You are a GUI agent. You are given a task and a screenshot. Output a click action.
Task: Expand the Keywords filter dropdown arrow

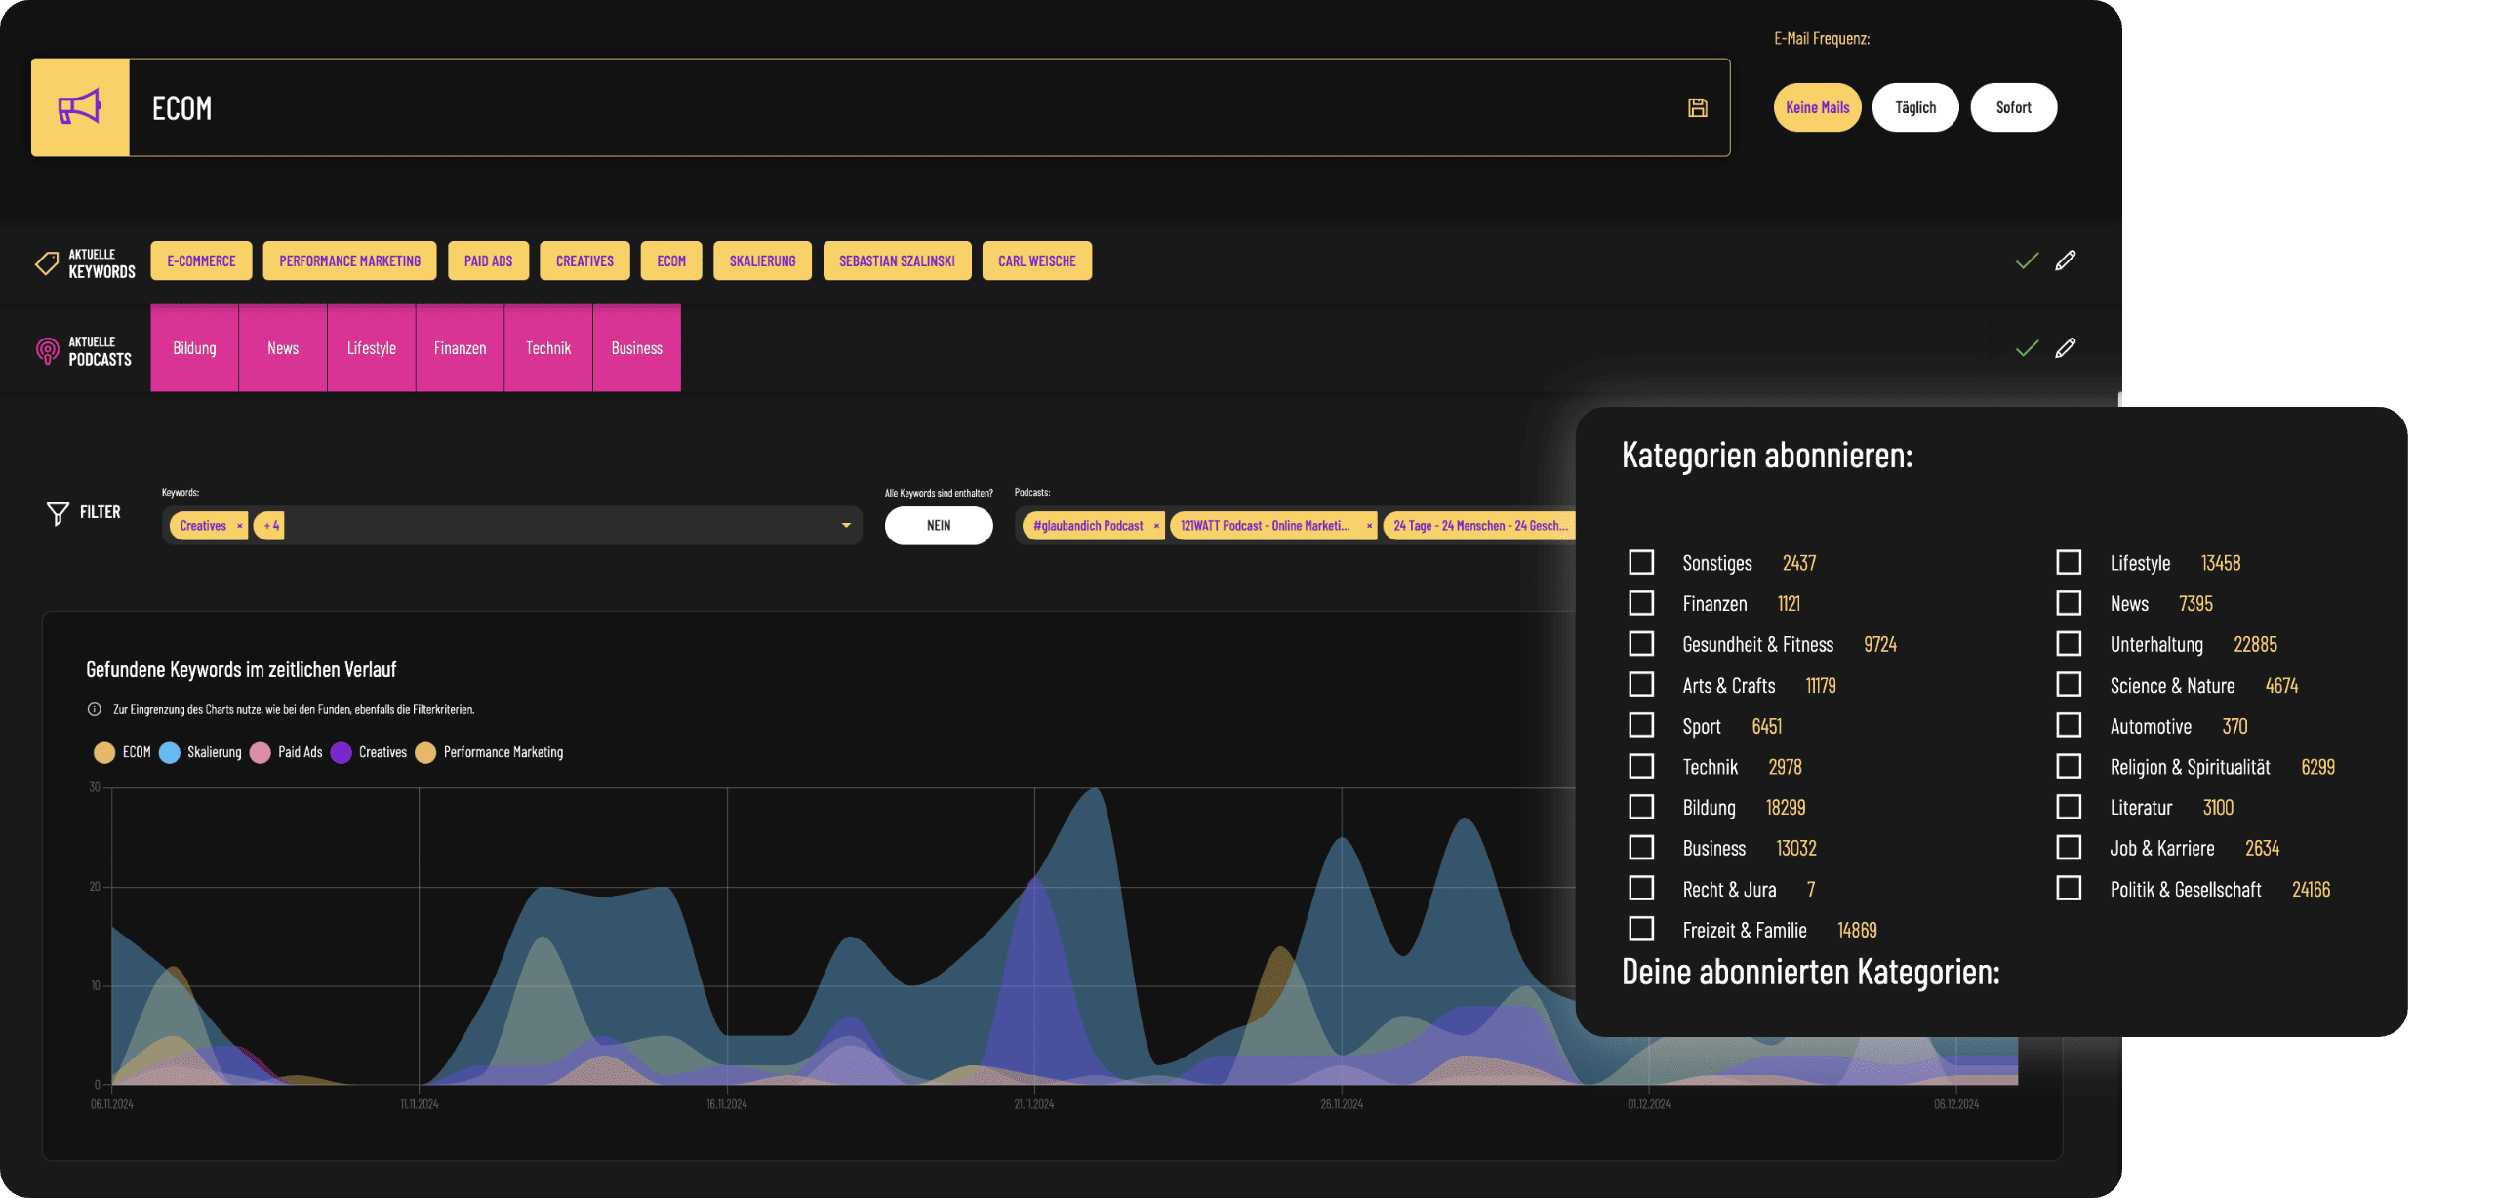tap(846, 526)
